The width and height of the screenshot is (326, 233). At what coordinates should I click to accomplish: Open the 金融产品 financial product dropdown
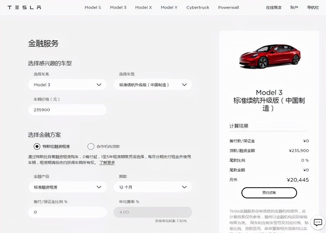click(67, 187)
